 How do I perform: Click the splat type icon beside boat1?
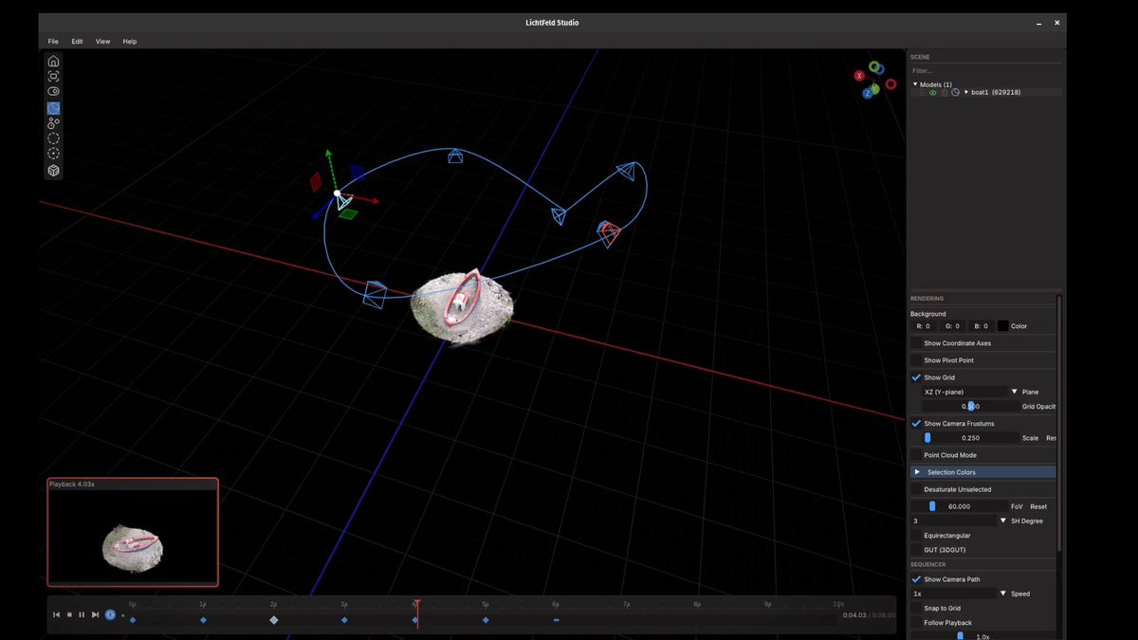point(955,92)
